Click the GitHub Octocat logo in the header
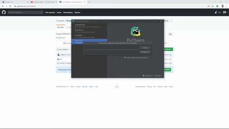 pyautogui.click(x=4, y=12)
